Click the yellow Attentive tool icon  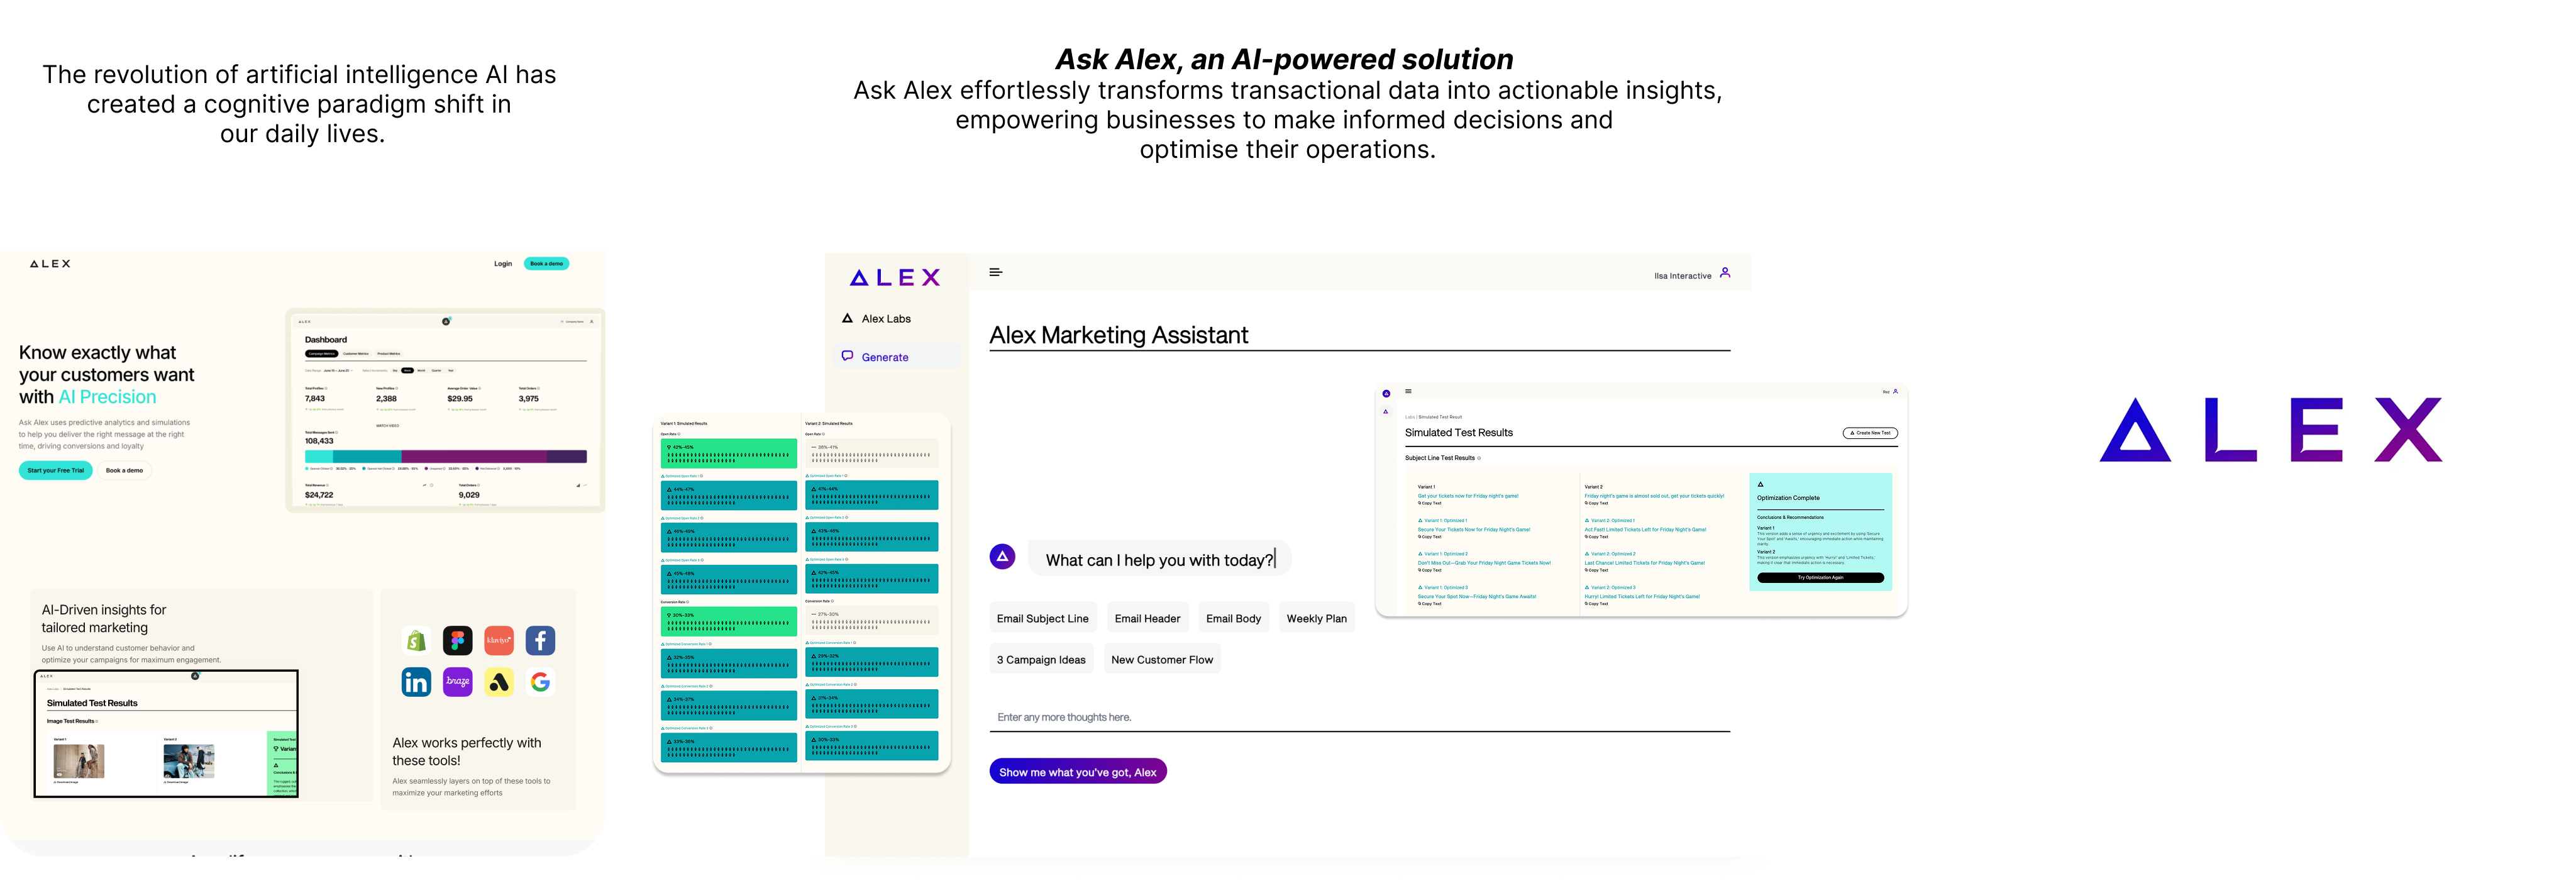499,682
